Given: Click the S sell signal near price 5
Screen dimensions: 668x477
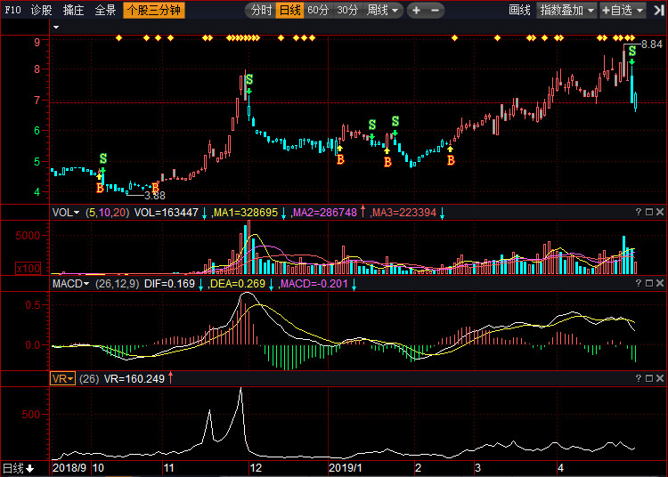Looking at the screenshot, I should point(103,158).
